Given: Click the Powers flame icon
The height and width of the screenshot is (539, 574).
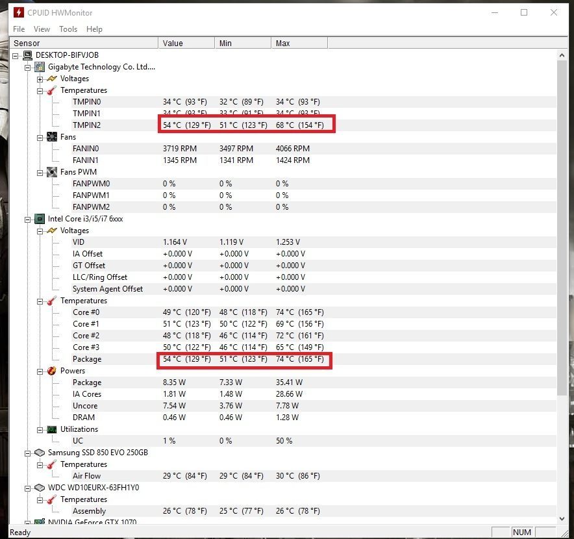Looking at the screenshot, I should pos(52,371).
